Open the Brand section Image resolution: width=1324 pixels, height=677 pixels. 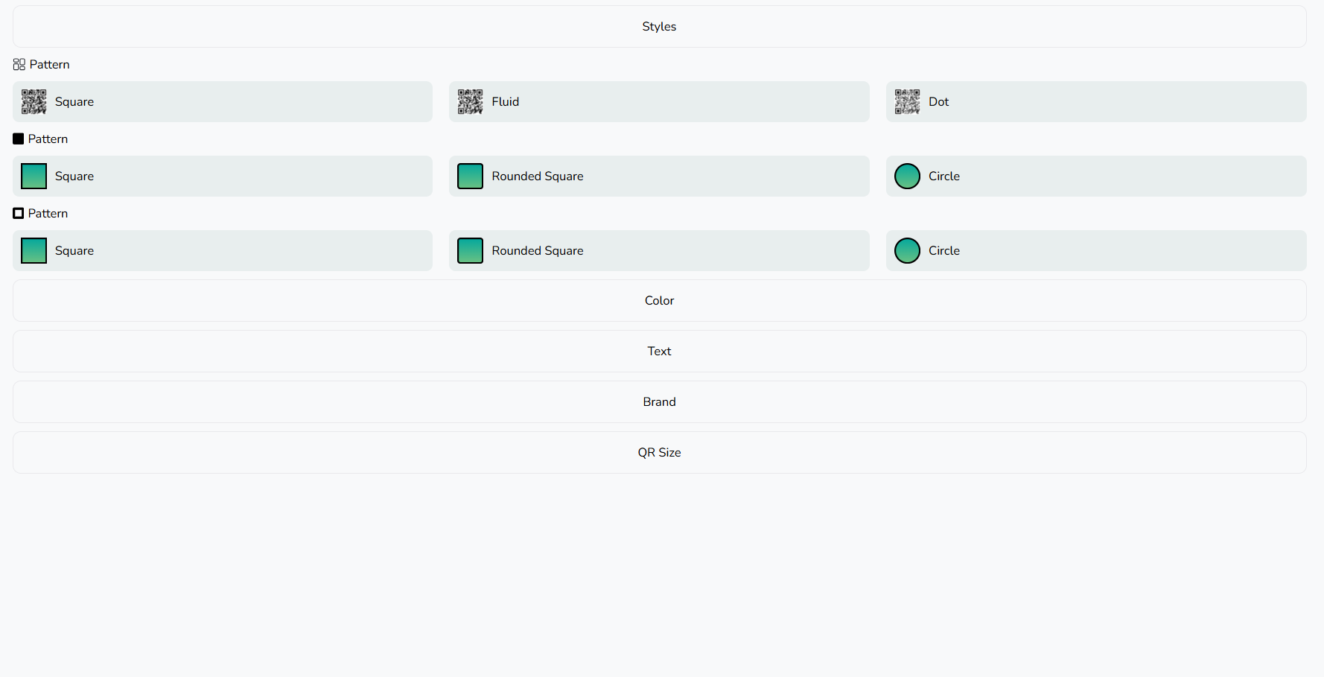click(659, 402)
